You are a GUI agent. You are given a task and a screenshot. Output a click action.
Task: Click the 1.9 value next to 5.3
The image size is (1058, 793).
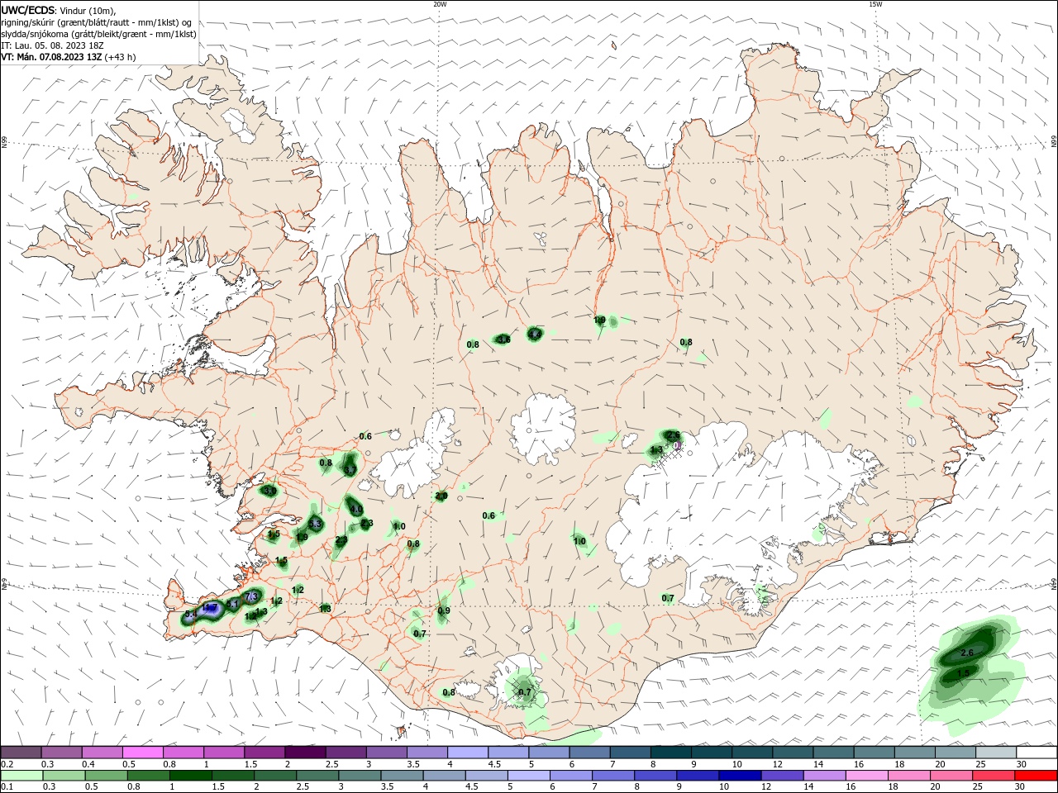click(x=302, y=537)
